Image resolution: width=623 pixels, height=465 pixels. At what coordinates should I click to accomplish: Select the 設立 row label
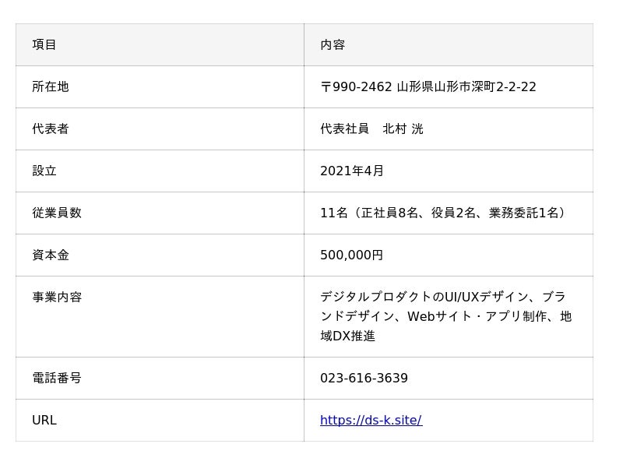pos(44,171)
